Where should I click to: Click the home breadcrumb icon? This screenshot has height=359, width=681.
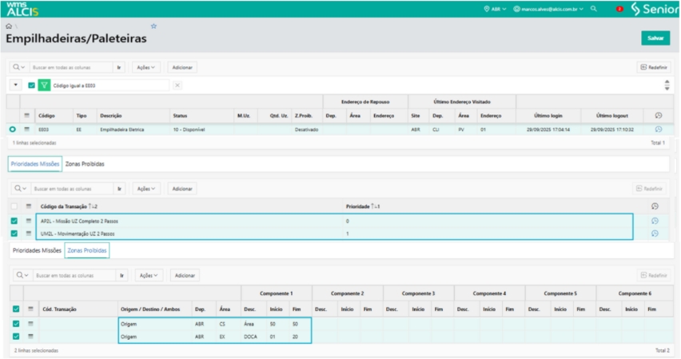[x=9, y=26]
